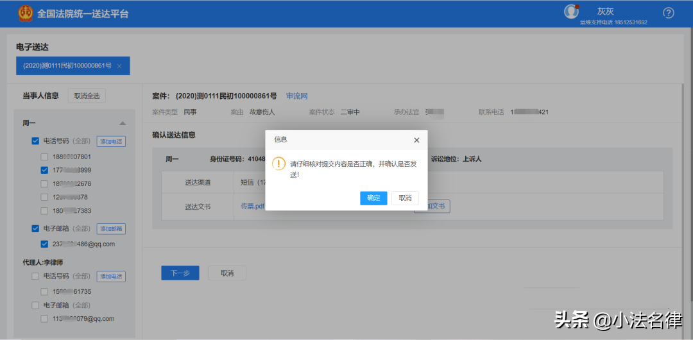Screen dimensions: 693x340
Task: Click the 故意伤人 case cause value
Action: coord(262,112)
